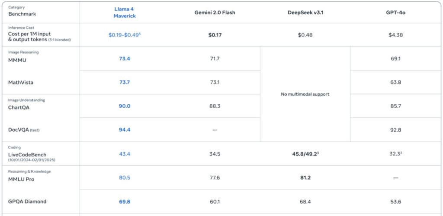Click the "Cost per 1M input" row label
Screen dimensions: 443x216
[29, 34]
